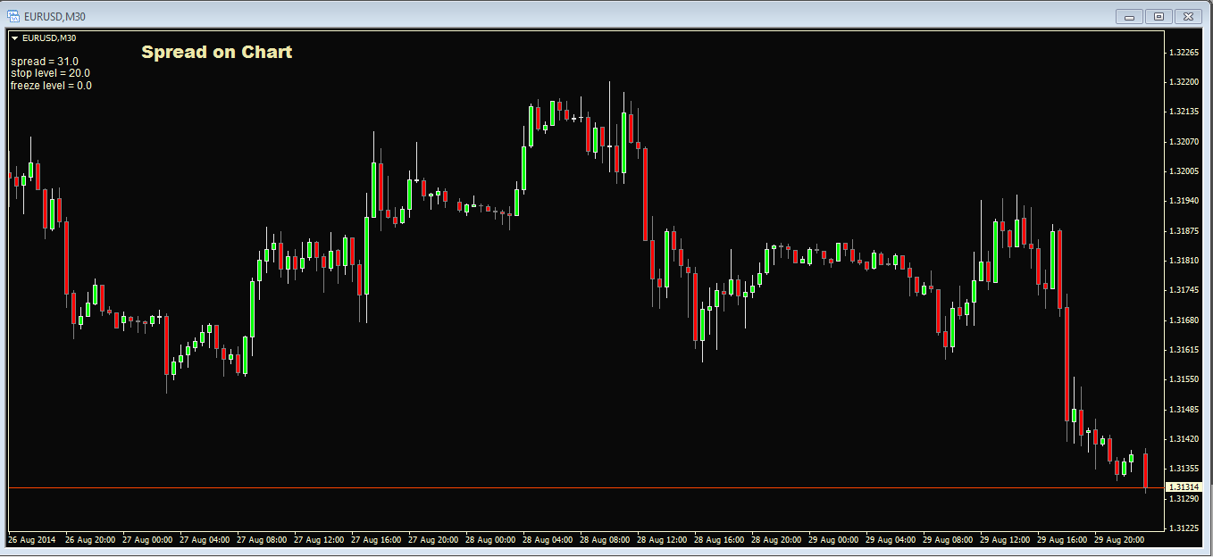Click the 1.31420 price scale value
The width and height of the screenshot is (1213, 557).
click(1184, 439)
